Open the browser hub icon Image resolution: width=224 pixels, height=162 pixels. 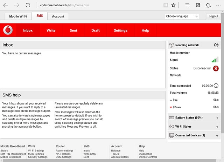[x=188, y=5]
